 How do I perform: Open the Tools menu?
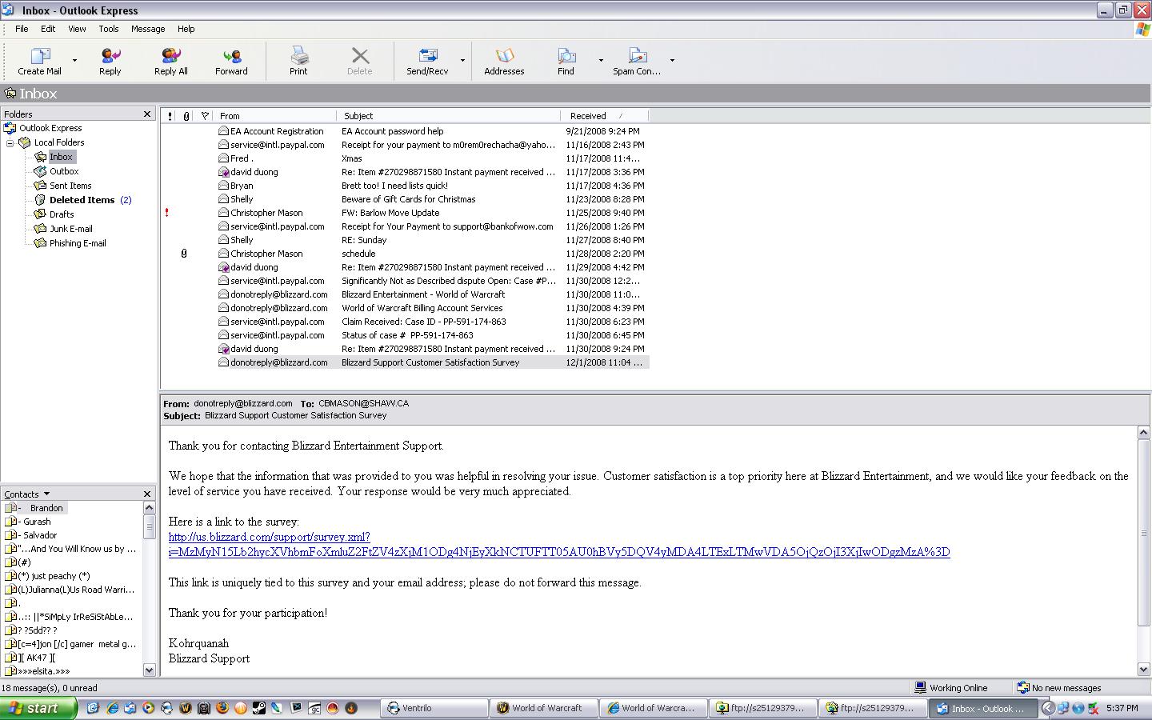[x=109, y=29]
